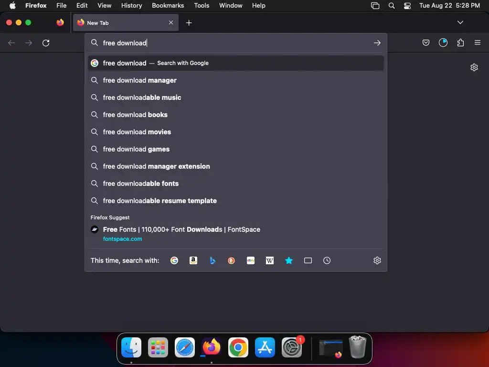The width and height of the screenshot is (489, 367).
Task: Open the Firefox account icon
Action: pyautogui.click(x=443, y=43)
